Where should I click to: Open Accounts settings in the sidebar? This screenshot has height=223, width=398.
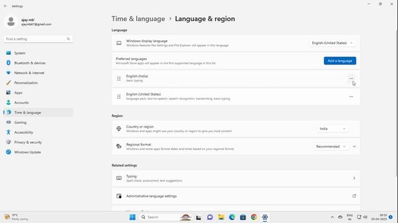pos(38,103)
